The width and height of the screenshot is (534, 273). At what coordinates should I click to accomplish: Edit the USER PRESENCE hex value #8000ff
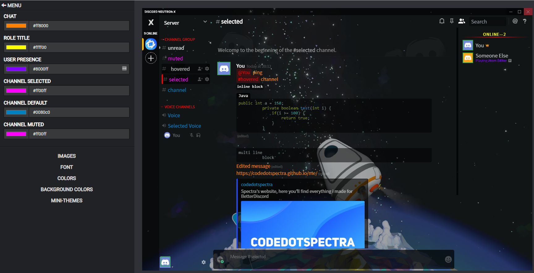(x=79, y=69)
